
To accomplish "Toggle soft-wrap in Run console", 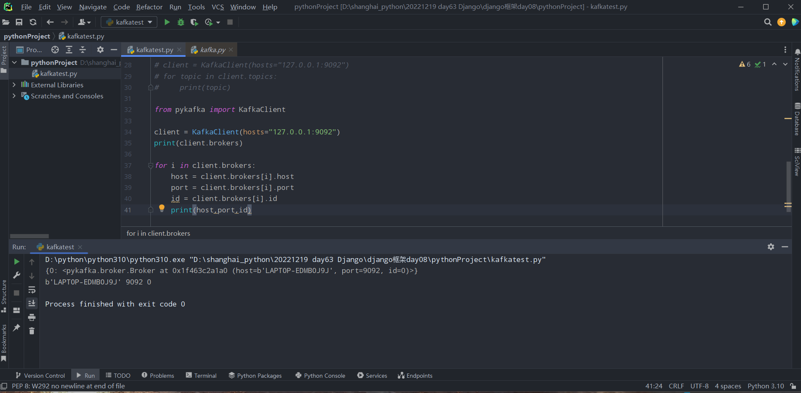I will [32, 290].
